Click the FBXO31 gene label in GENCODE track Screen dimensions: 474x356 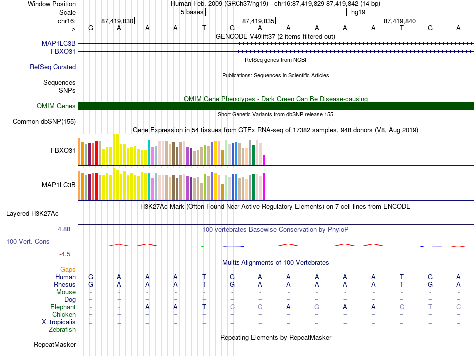[x=63, y=52]
